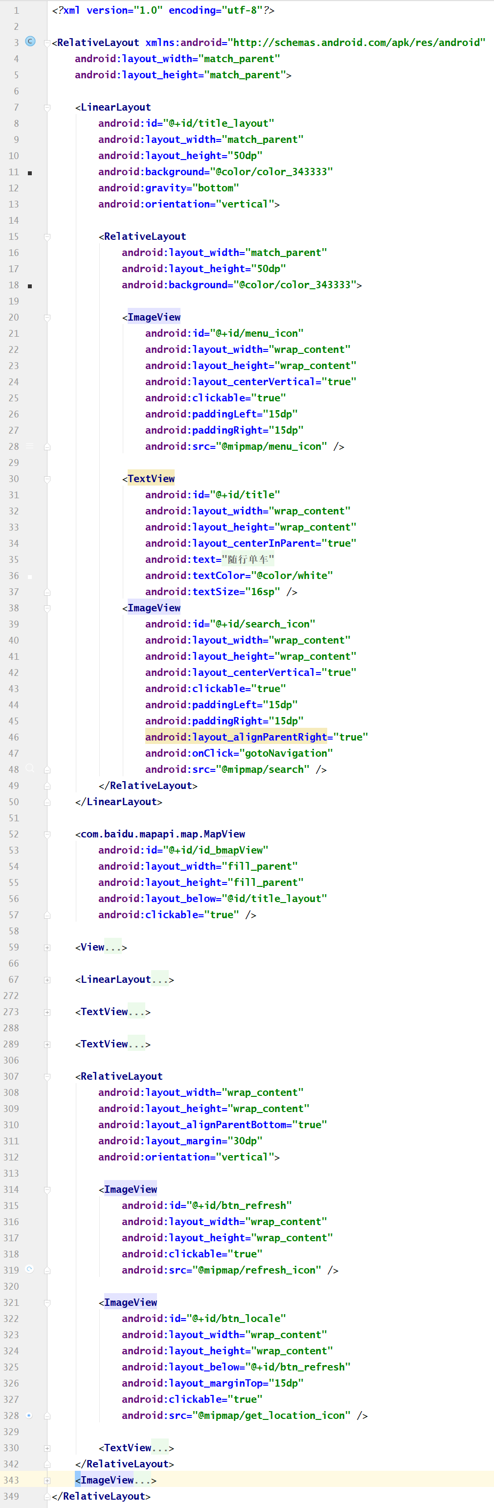Click line number 272 in the gutter
This screenshot has height=1508, width=494.
coord(11,995)
